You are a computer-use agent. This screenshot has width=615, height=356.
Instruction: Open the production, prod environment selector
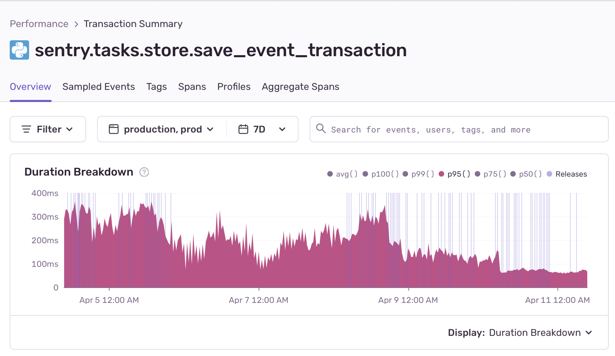click(162, 129)
